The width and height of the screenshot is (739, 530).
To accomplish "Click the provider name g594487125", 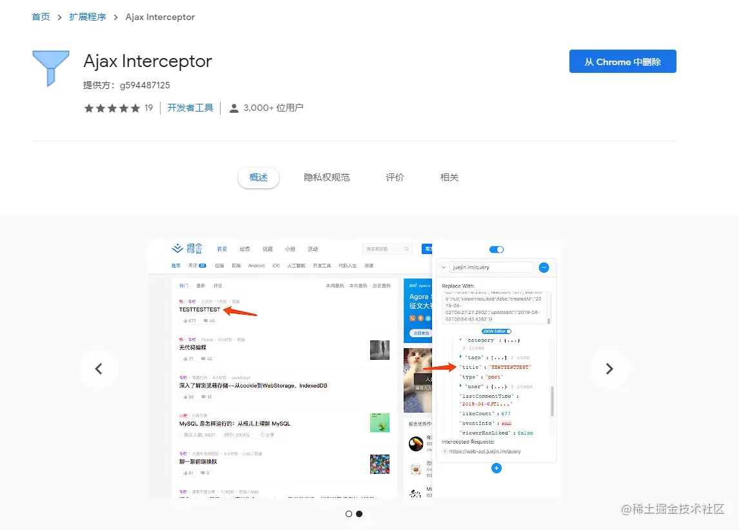I will pyautogui.click(x=144, y=85).
